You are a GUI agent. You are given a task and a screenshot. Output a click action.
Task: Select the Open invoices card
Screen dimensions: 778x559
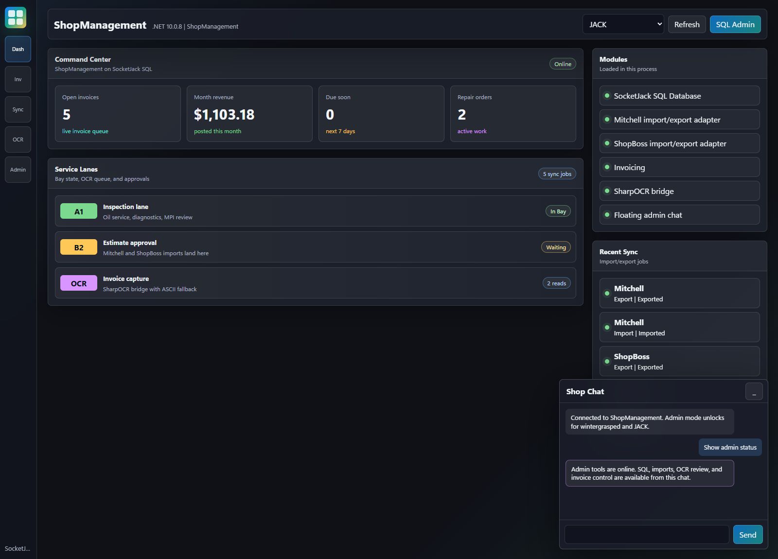pos(118,114)
